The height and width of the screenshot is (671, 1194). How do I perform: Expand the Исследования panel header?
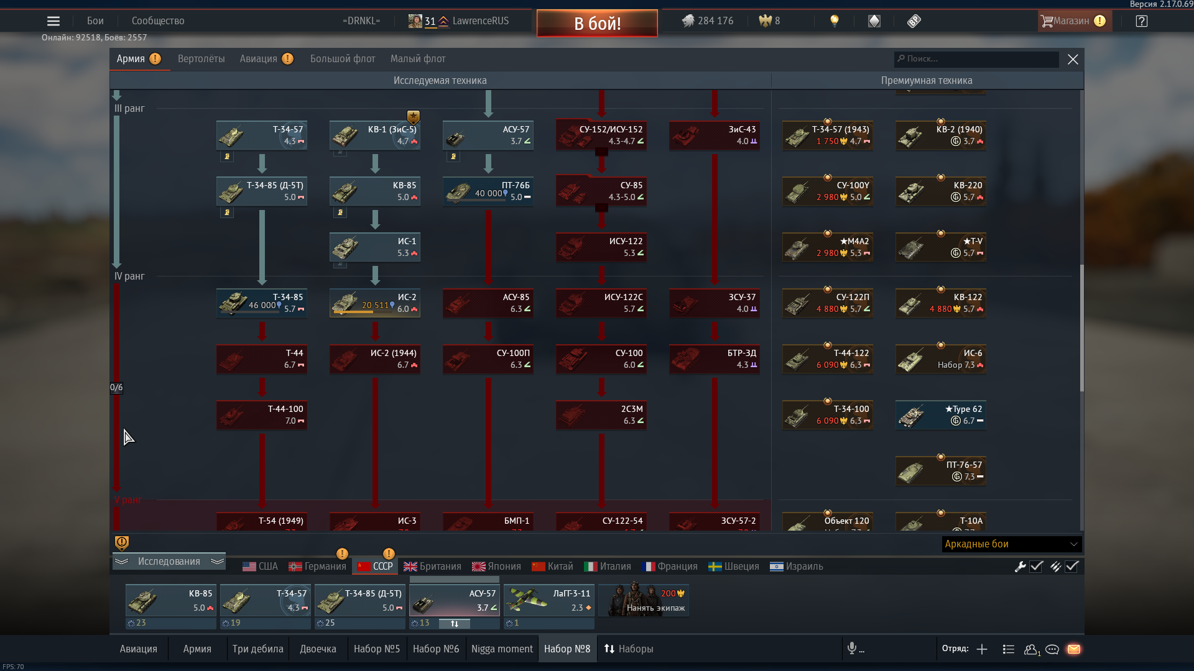[169, 562]
